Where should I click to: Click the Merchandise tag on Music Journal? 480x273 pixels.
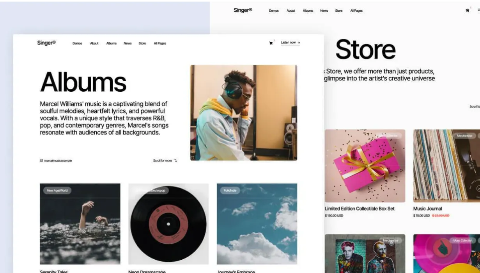tap(465, 136)
